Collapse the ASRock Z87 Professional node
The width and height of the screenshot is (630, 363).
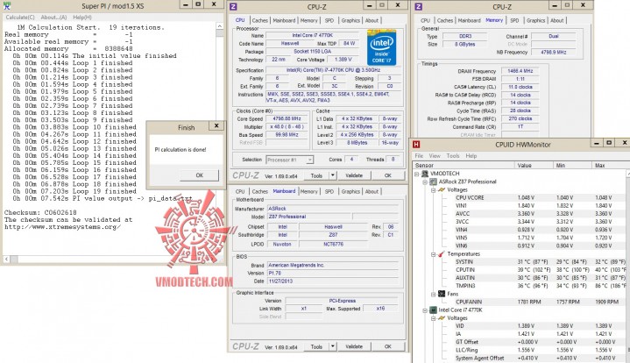(x=425, y=181)
